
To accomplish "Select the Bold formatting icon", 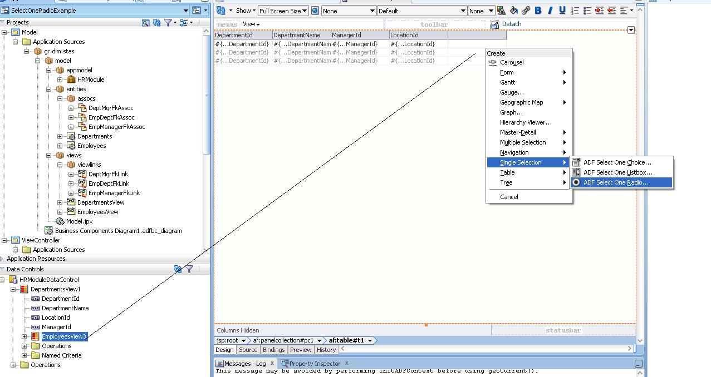I will coord(538,10).
